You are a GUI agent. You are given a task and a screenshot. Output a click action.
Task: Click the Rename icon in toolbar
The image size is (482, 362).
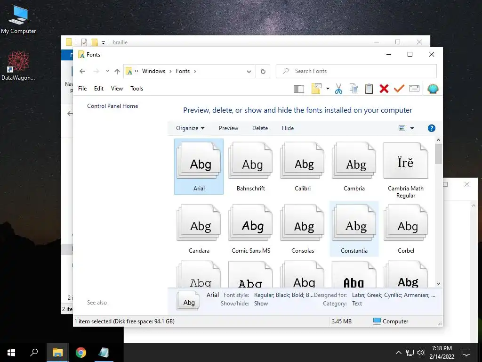(x=414, y=89)
